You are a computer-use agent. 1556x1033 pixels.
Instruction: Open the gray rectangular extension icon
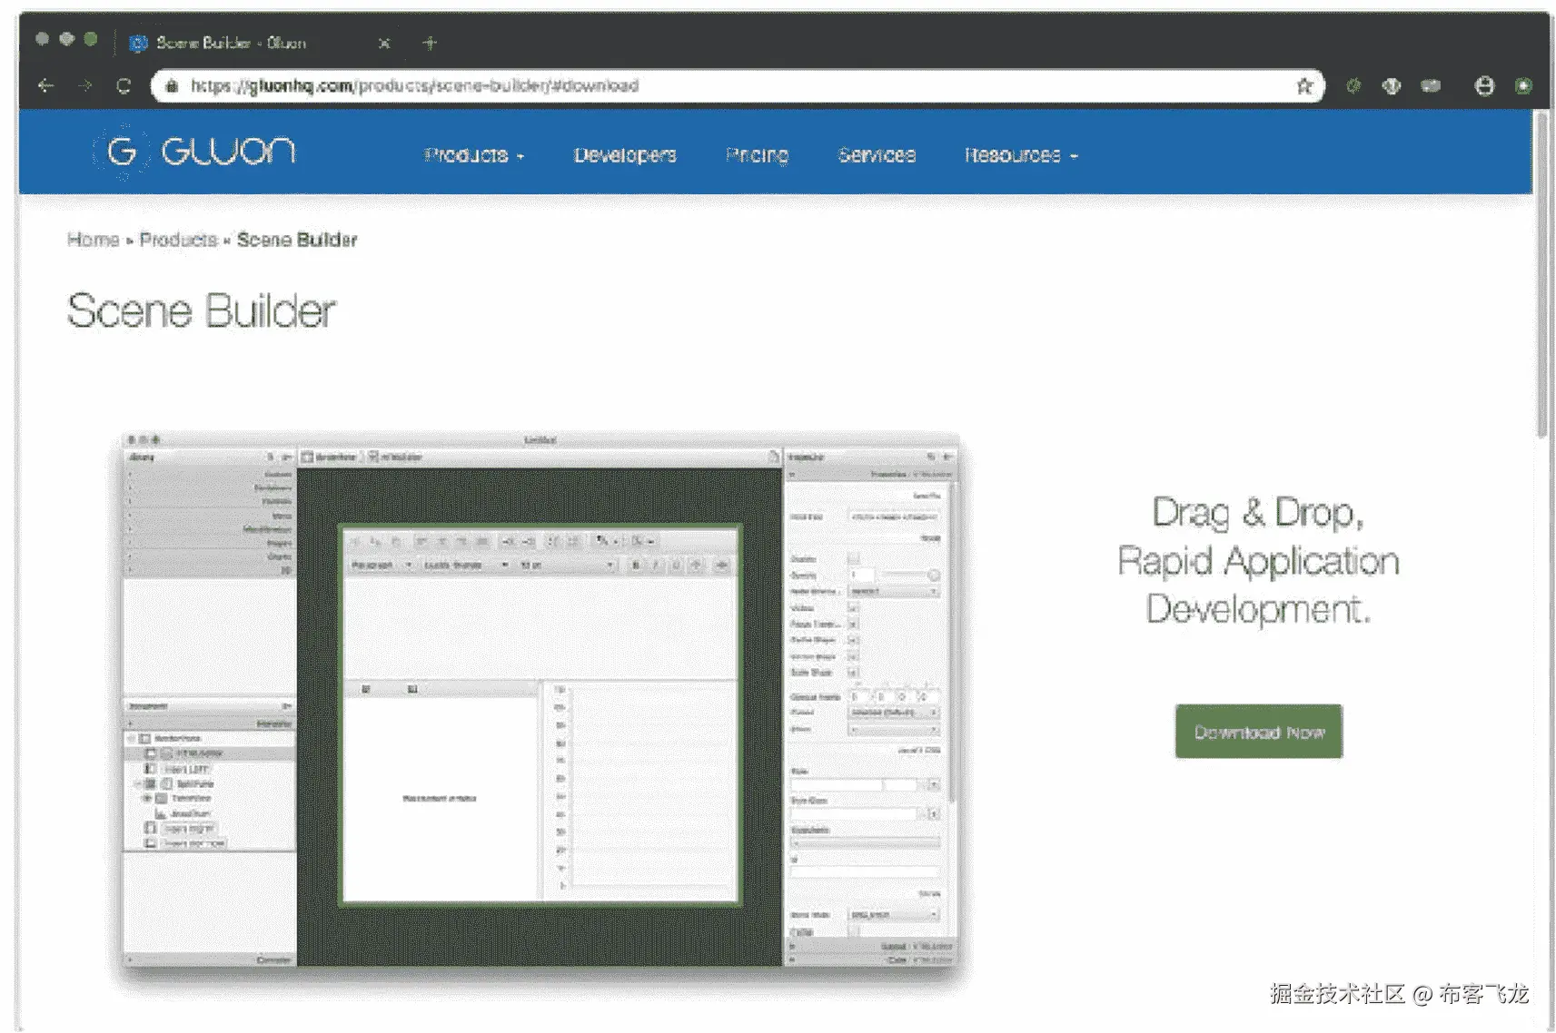pos(1431,85)
